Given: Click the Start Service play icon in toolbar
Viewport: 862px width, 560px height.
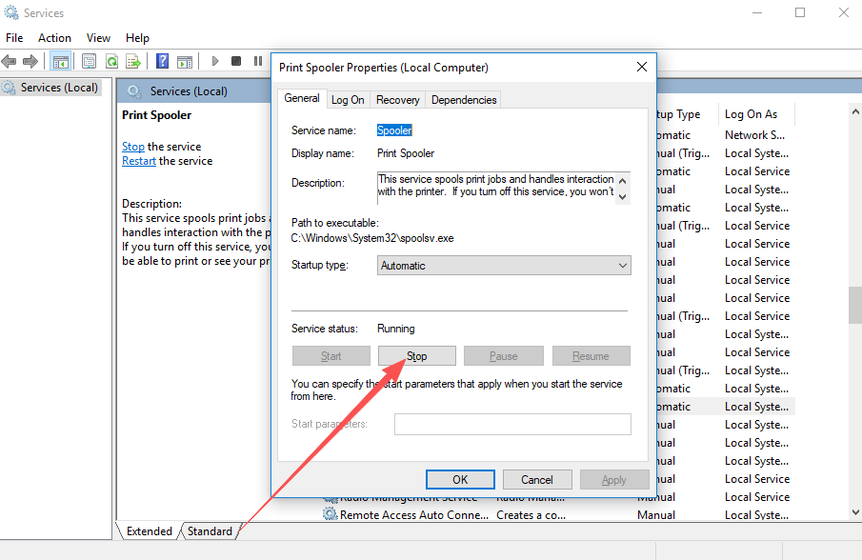Looking at the screenshot, I should click(x=215, y=61).
